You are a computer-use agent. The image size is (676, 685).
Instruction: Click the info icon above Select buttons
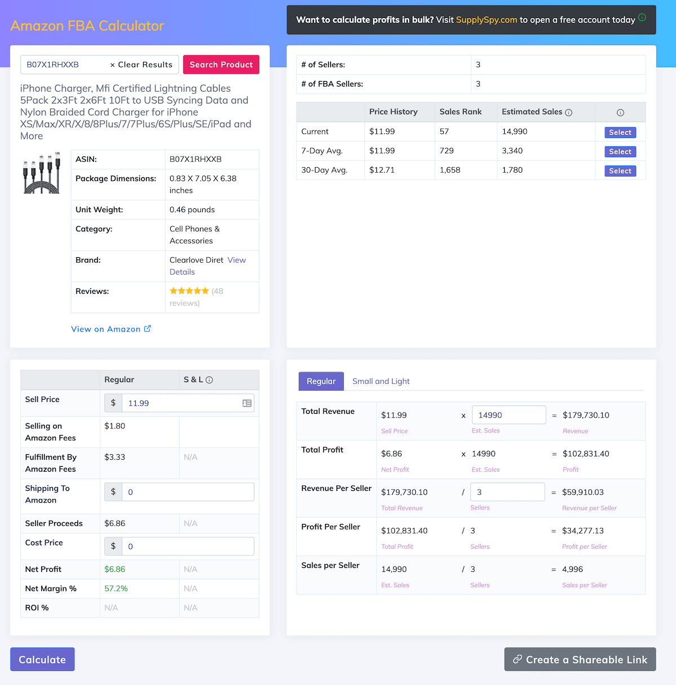[x=620, y=113]
